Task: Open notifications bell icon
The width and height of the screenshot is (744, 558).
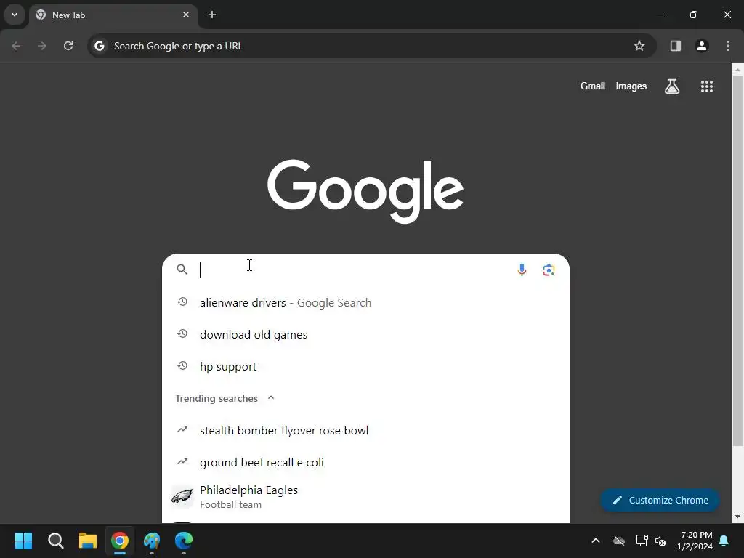Action: [724, 541]
